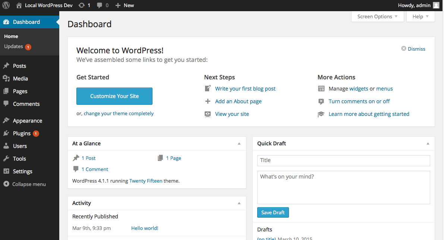
Task: Collapse the Quick Draft widget
Action: (x=428, y=143)
